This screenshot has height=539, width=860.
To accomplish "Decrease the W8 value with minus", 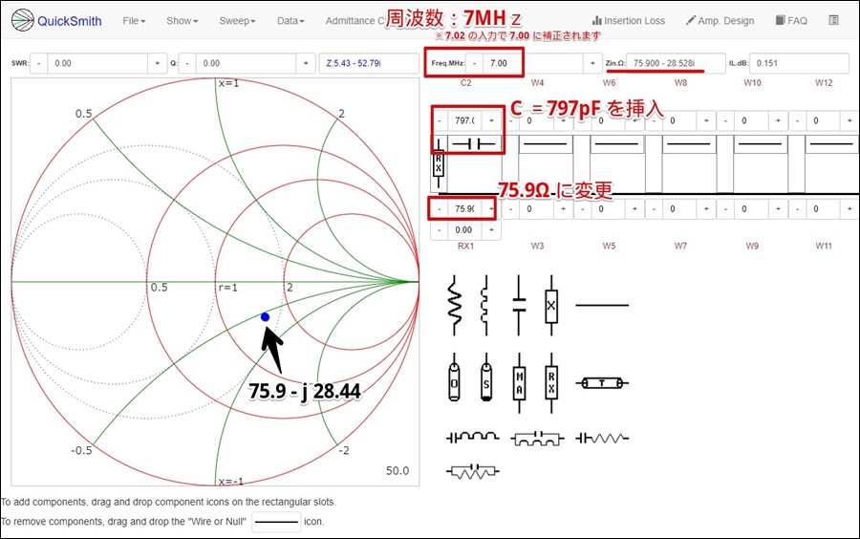I will [655, 120].
